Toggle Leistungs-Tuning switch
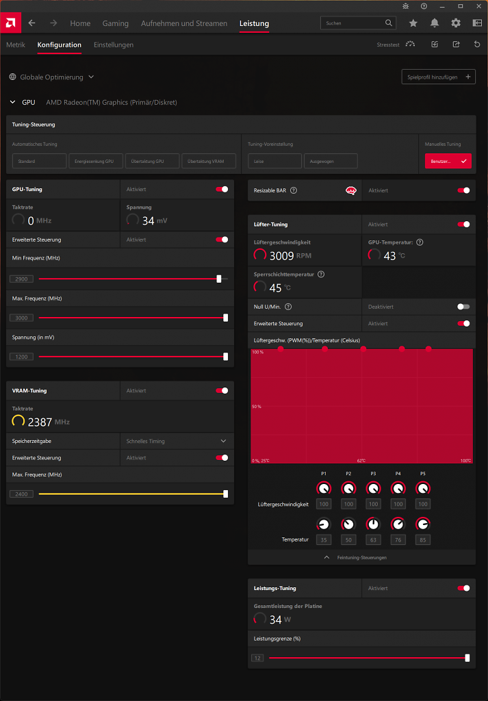This screenshot has height=701, width=488. coord(464,588)
